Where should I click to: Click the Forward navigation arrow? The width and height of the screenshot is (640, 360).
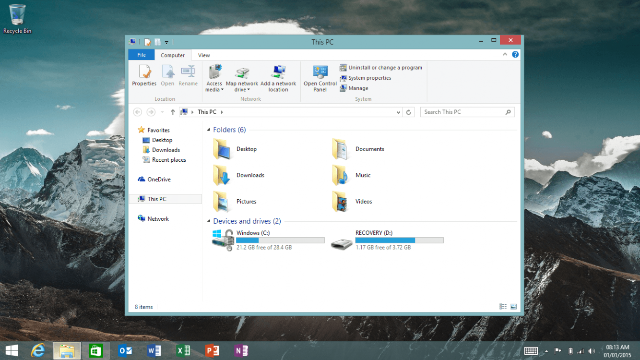pyautogui.click(x=151, y=112)
